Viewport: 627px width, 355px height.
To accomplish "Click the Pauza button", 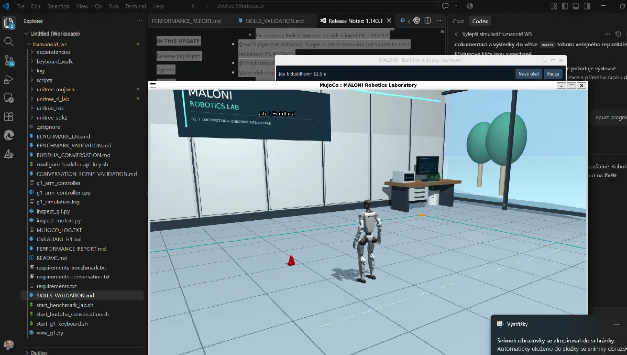I will coord(553,73).
